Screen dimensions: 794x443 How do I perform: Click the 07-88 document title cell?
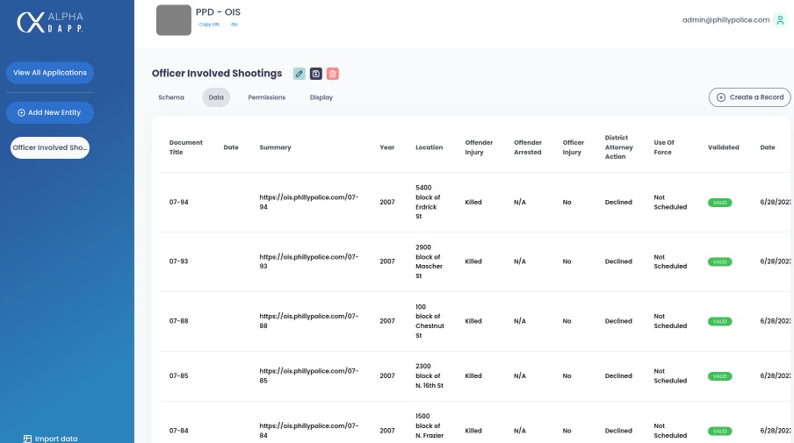coord(179,321)
